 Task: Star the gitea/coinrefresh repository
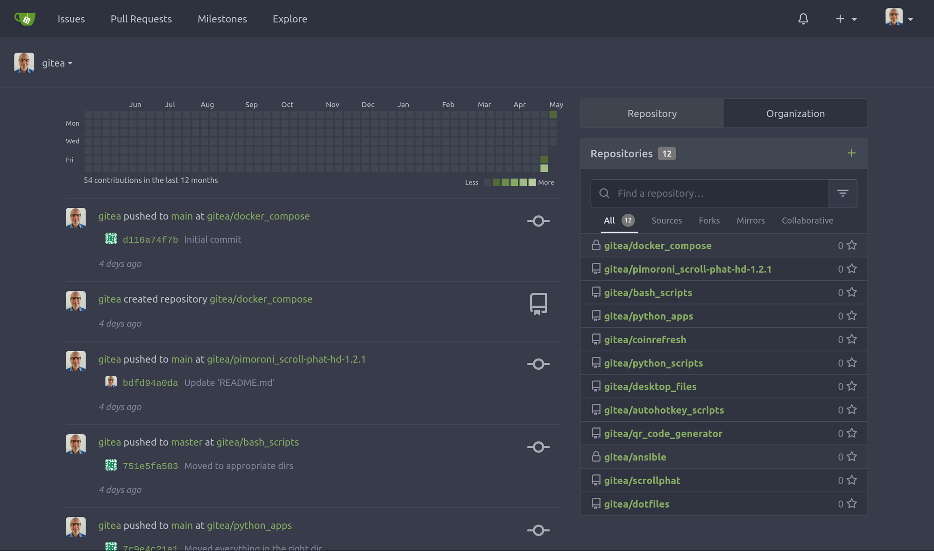click(852, 339)
